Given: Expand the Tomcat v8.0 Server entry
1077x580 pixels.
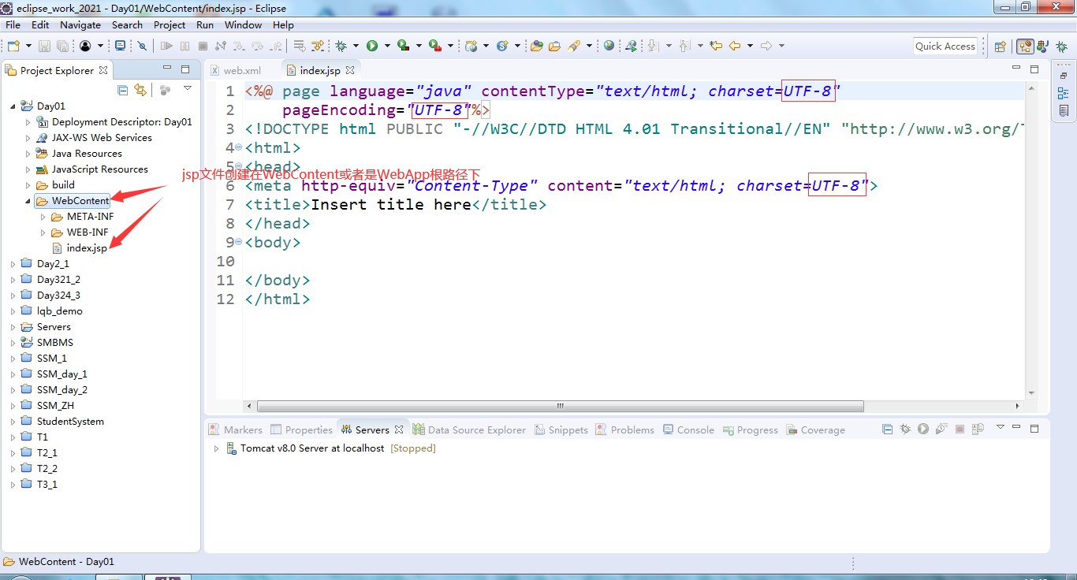Looking at the screenshot, I should pyautogui.click(x=217, y=448).
